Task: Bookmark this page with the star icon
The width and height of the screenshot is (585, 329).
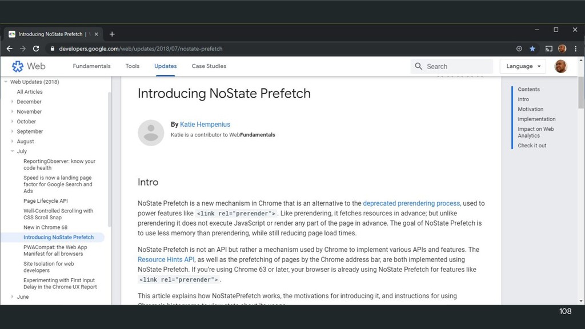Action: [532, 49]
